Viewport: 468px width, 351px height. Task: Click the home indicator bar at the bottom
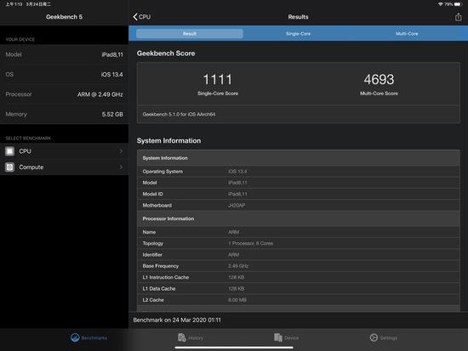point(234,348)
